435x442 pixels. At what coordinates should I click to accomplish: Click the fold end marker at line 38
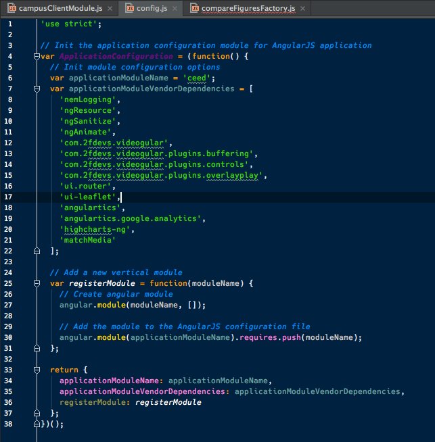tap(37, 424)
